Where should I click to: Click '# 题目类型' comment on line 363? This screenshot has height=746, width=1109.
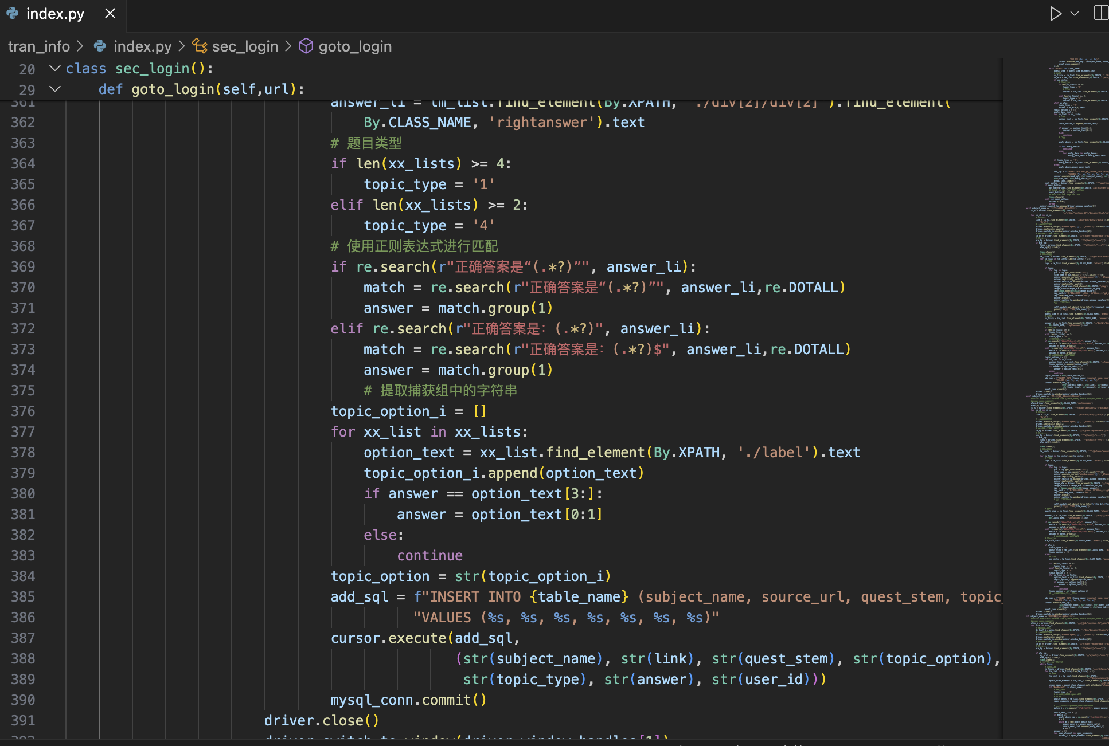[366, 143]
